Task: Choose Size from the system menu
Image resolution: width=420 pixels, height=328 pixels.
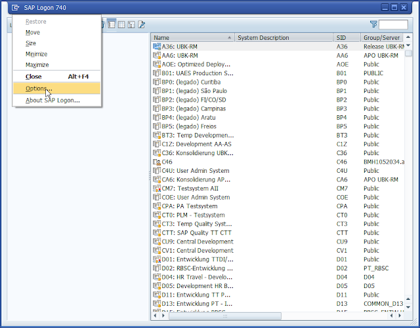Action: 56,43
